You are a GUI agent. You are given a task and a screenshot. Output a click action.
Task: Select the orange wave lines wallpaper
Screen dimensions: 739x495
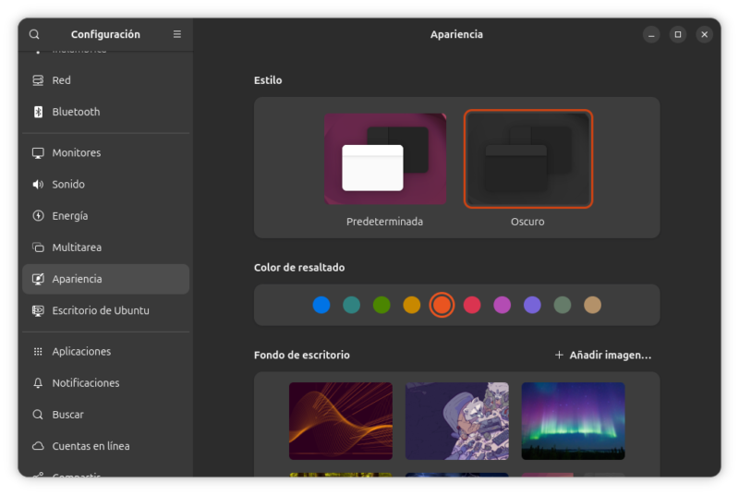pyautogui.click(x=341, y=421)
